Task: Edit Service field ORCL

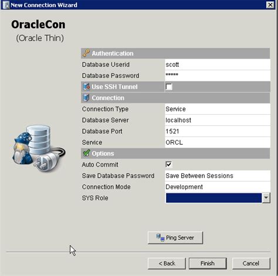Action: [218, 142]
